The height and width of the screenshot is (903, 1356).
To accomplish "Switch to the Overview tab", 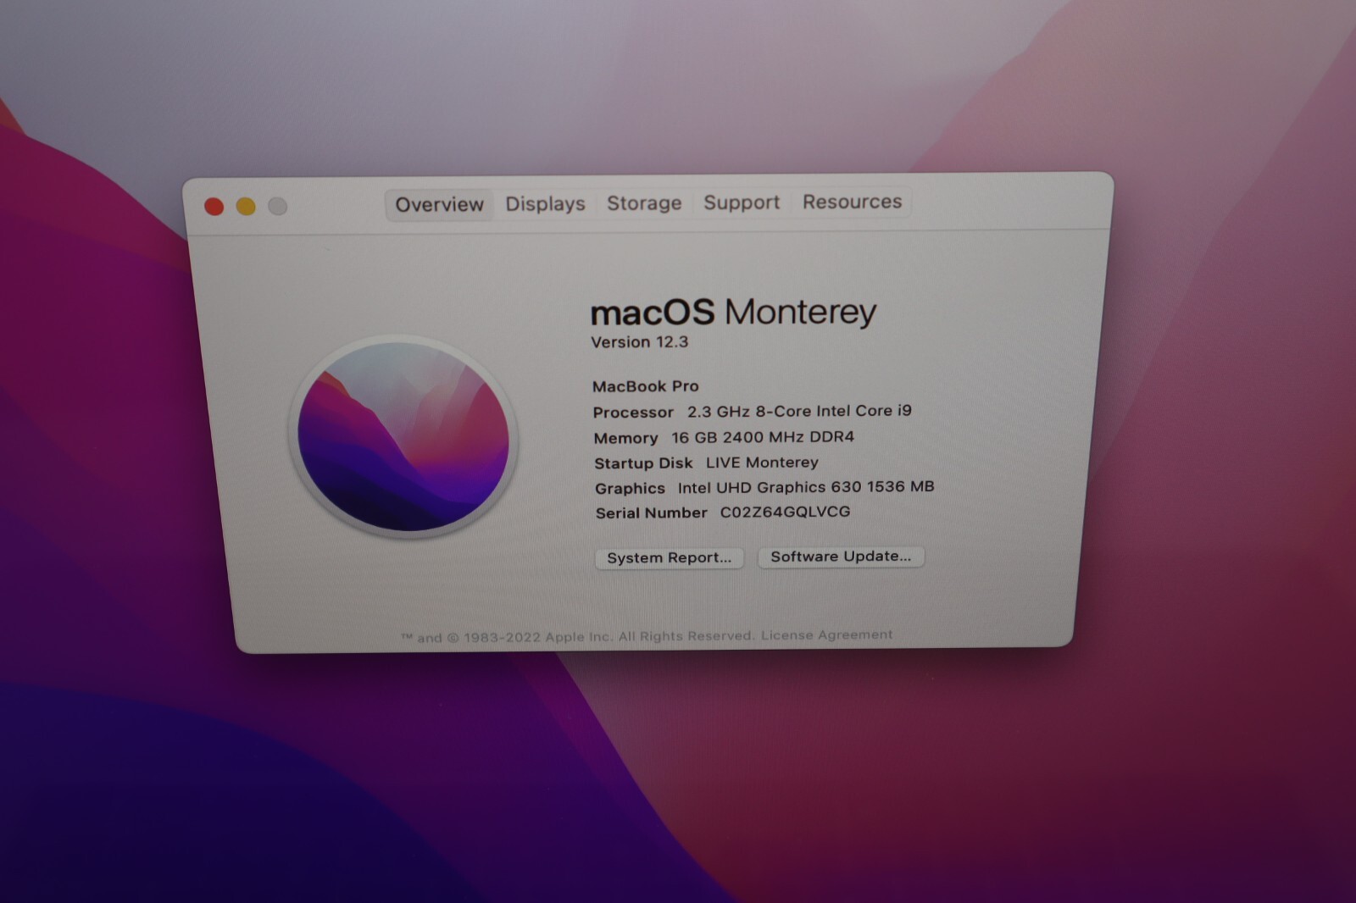I will (439, 205).
